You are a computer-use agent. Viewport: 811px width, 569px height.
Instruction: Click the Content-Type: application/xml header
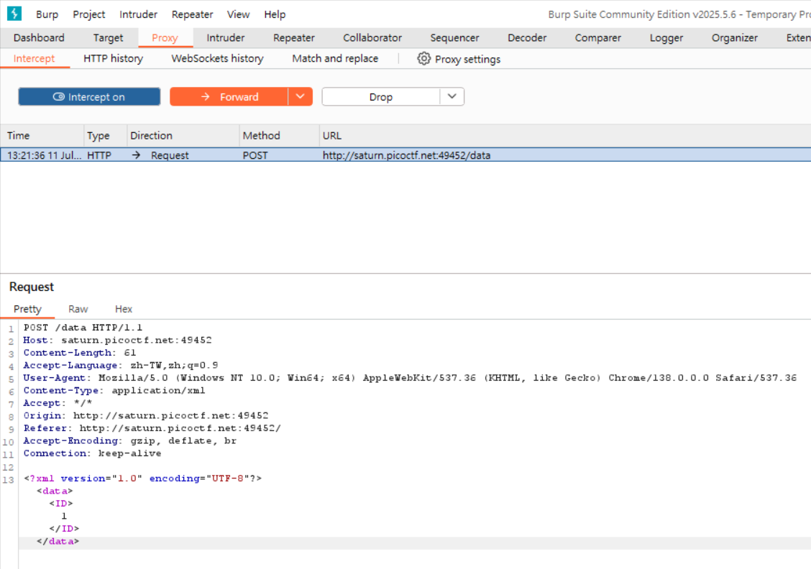tap(114, 390)
